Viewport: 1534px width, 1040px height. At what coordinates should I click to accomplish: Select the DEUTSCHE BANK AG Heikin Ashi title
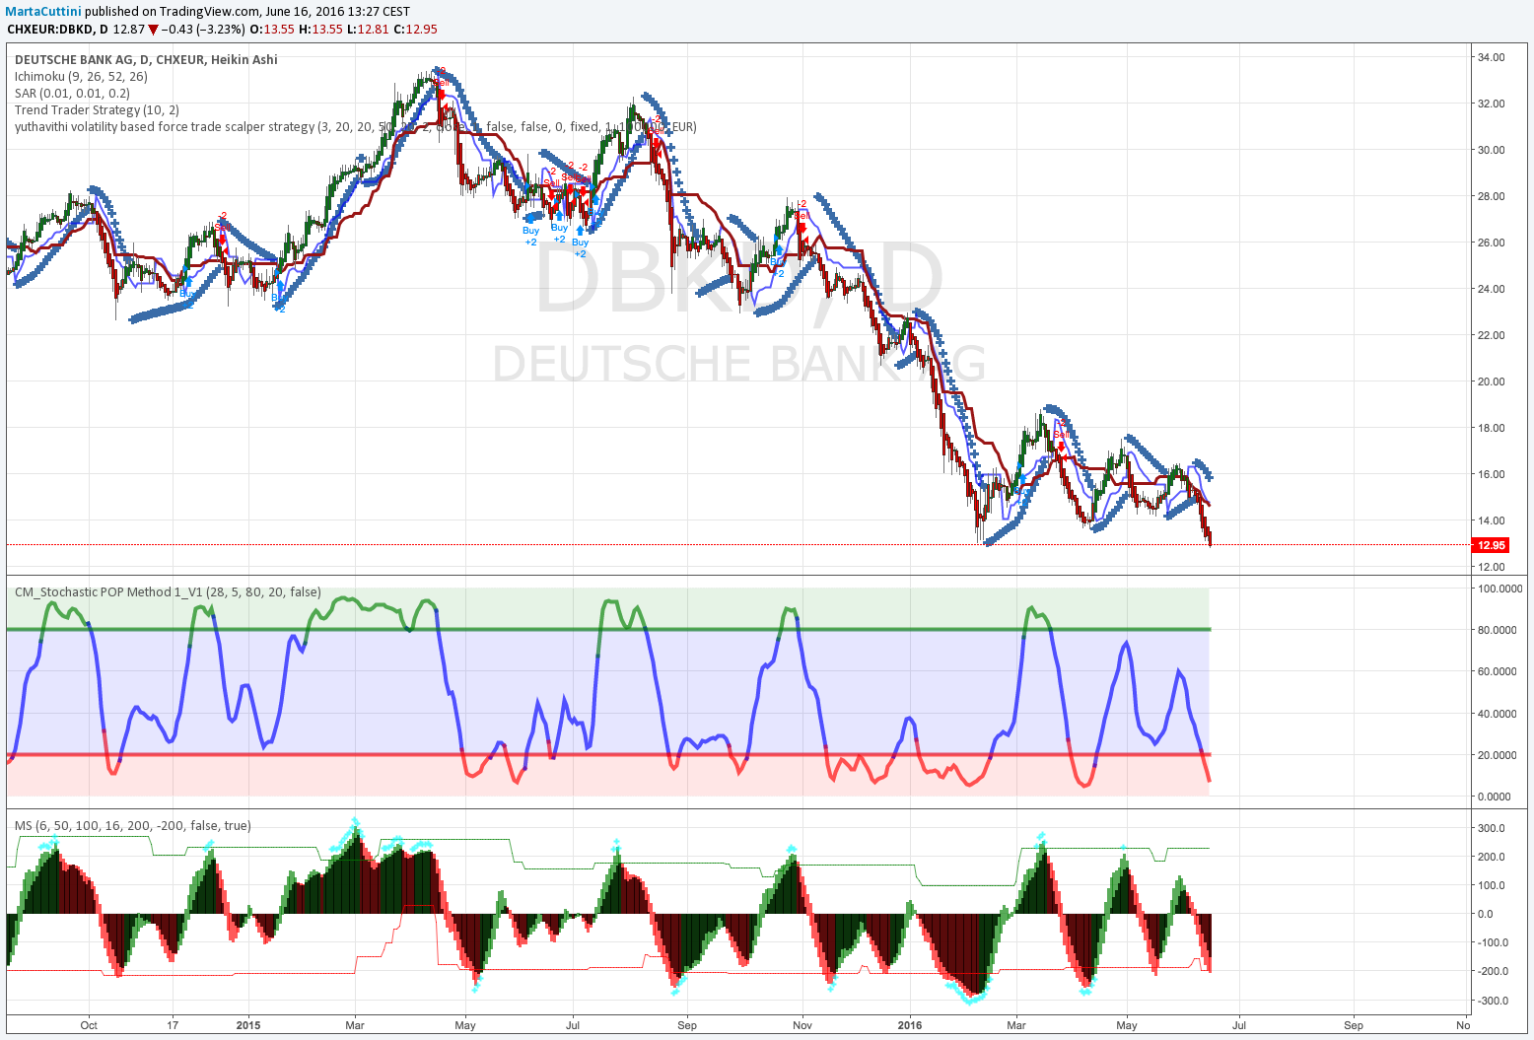pos(146,59)
